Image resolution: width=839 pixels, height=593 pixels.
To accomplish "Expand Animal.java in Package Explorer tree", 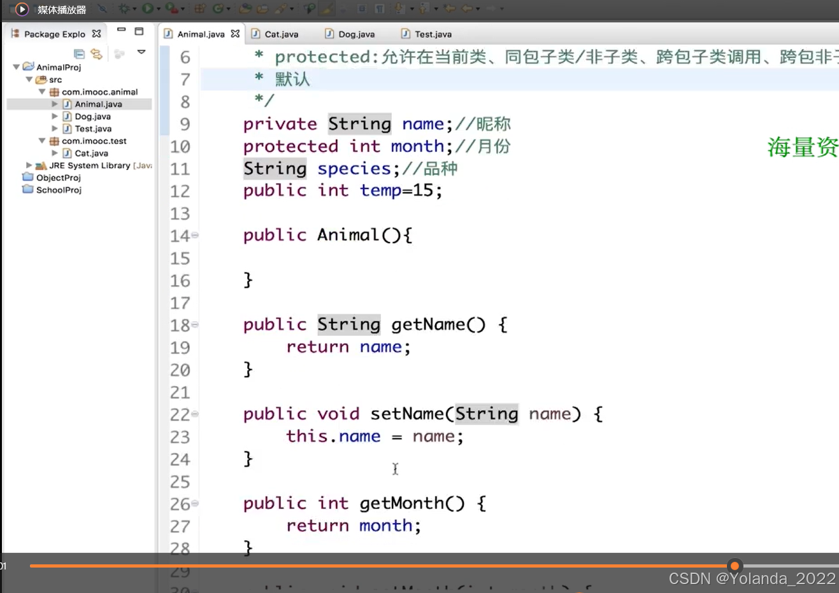I will 55,104.
